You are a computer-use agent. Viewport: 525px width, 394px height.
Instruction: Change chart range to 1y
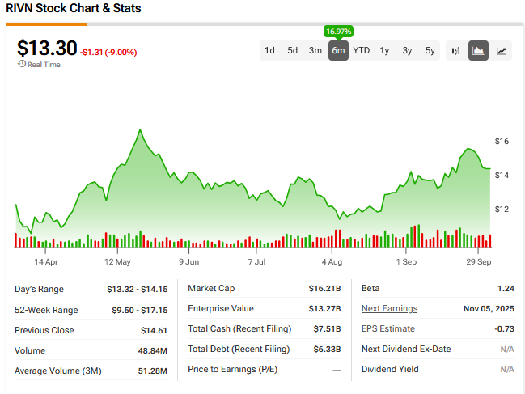point(384,50)
